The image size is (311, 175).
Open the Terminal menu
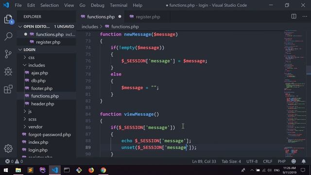(119, 5)
